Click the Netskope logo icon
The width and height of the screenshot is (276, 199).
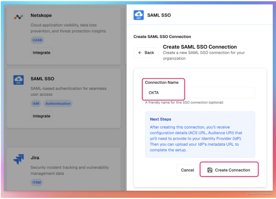click(x=19, y=17)
